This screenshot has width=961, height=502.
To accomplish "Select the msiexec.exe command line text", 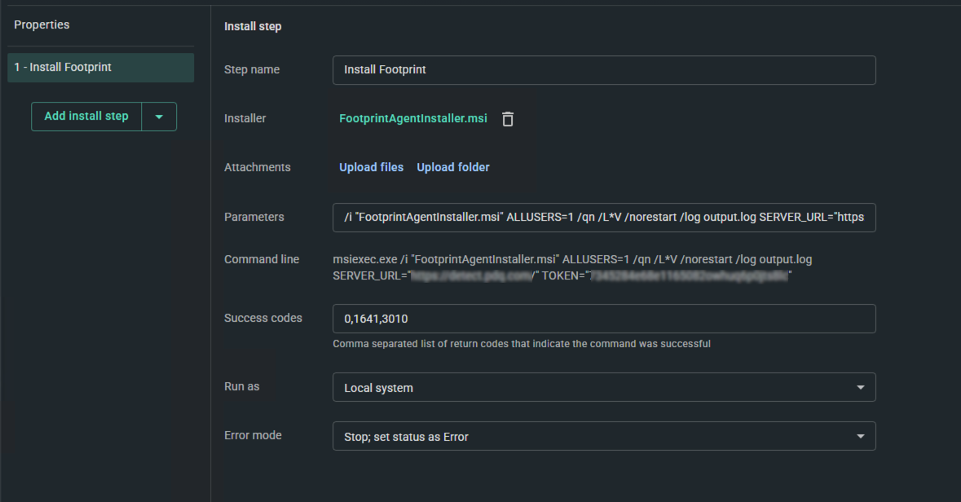I will point(572,268).
